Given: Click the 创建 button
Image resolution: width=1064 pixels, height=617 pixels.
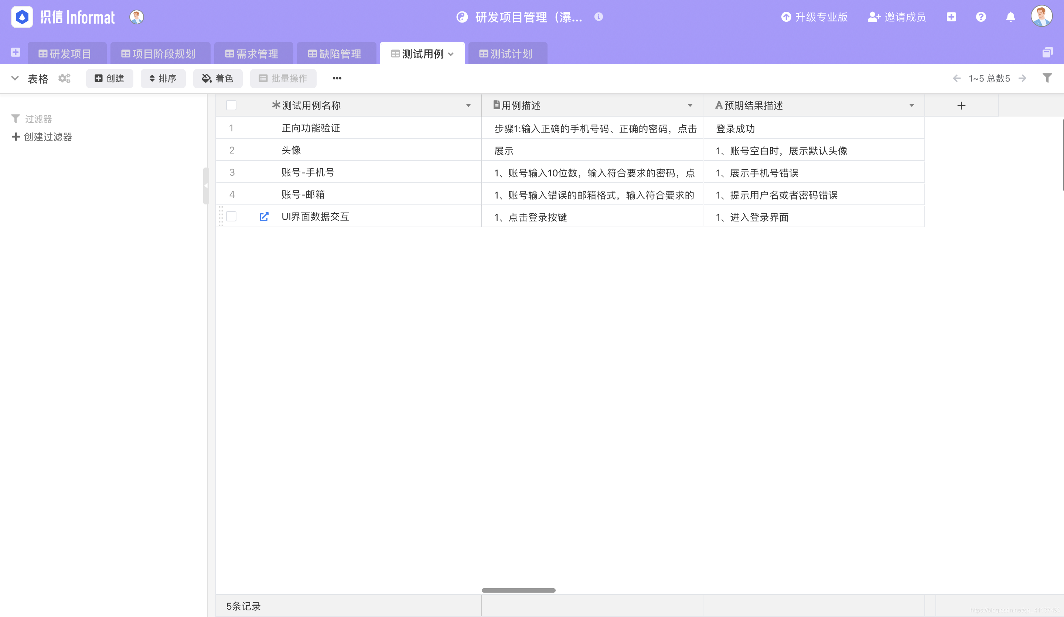Looking at the screenshot, I should [x=109, y=79].
